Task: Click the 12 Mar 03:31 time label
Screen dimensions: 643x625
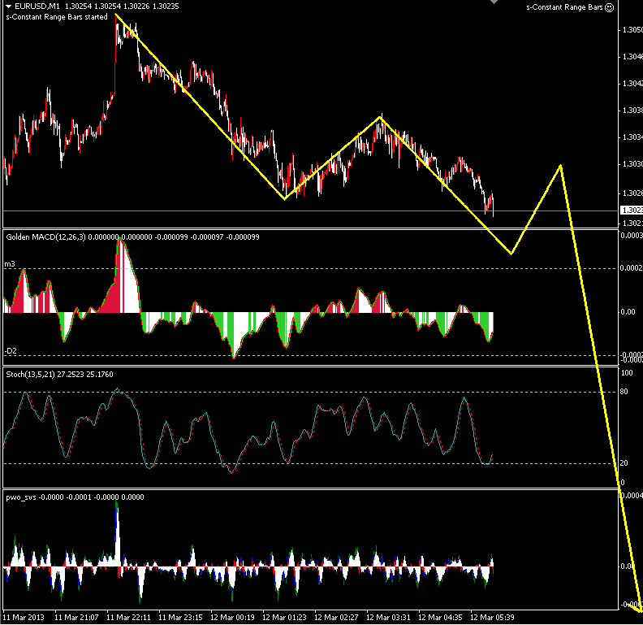Action: 388,617
